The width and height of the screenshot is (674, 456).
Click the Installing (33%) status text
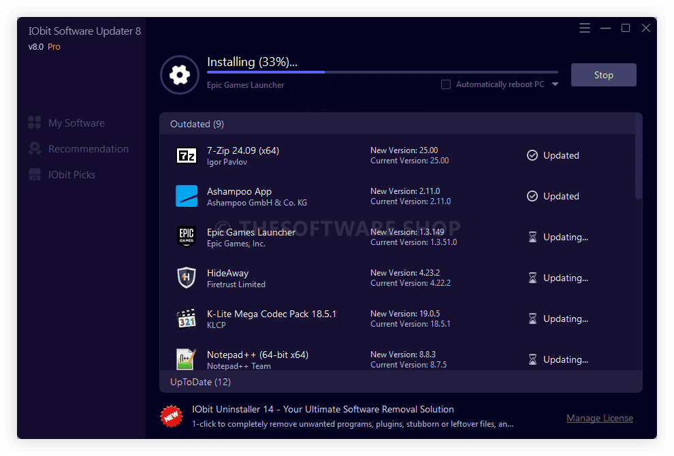pos(252,62)
